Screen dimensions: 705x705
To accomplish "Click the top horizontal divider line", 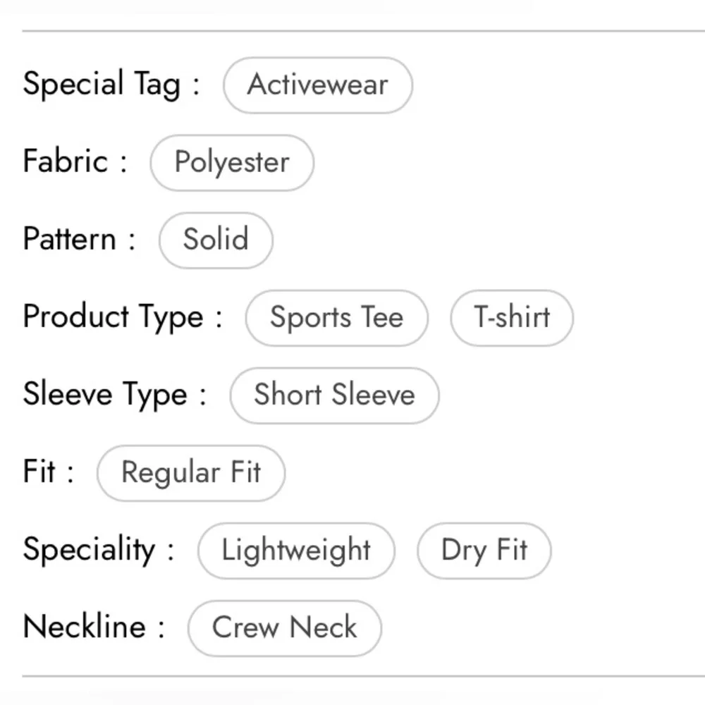I will click(x=363, y=31).
